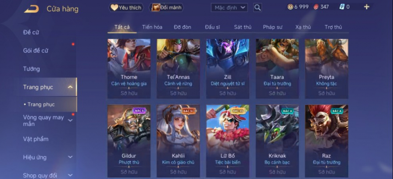The image size is (393, 179).
Task: Open Gói đề cử in the sidebar
Action: pos(36,50)
